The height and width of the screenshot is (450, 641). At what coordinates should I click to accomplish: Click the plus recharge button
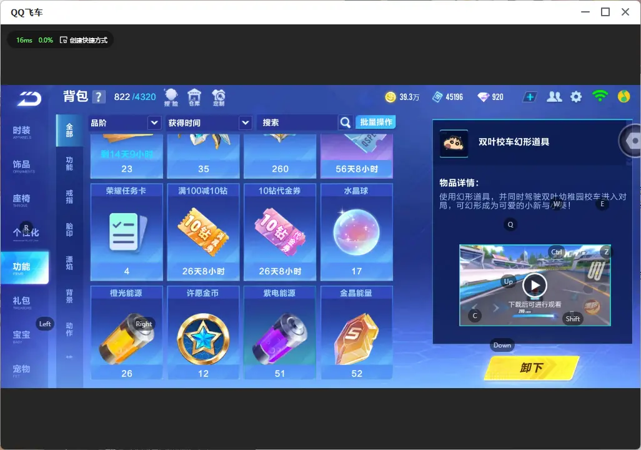point(530,97)
